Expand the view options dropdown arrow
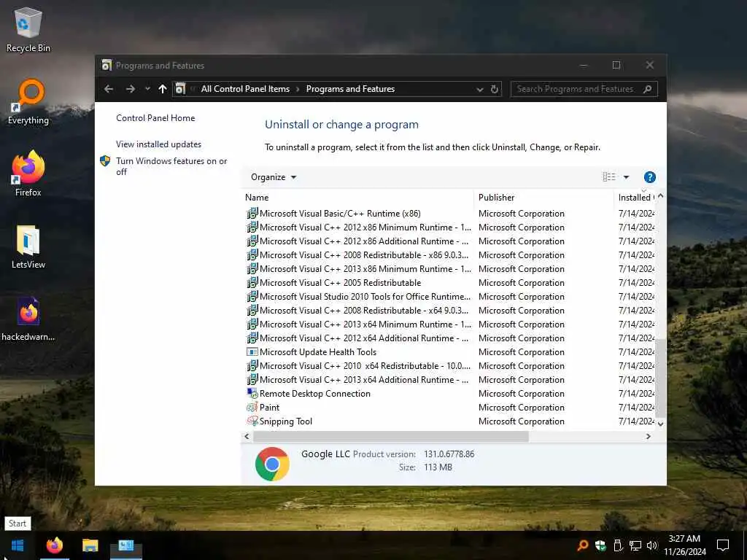Screen dimensions: 747x560 point(626,177)
